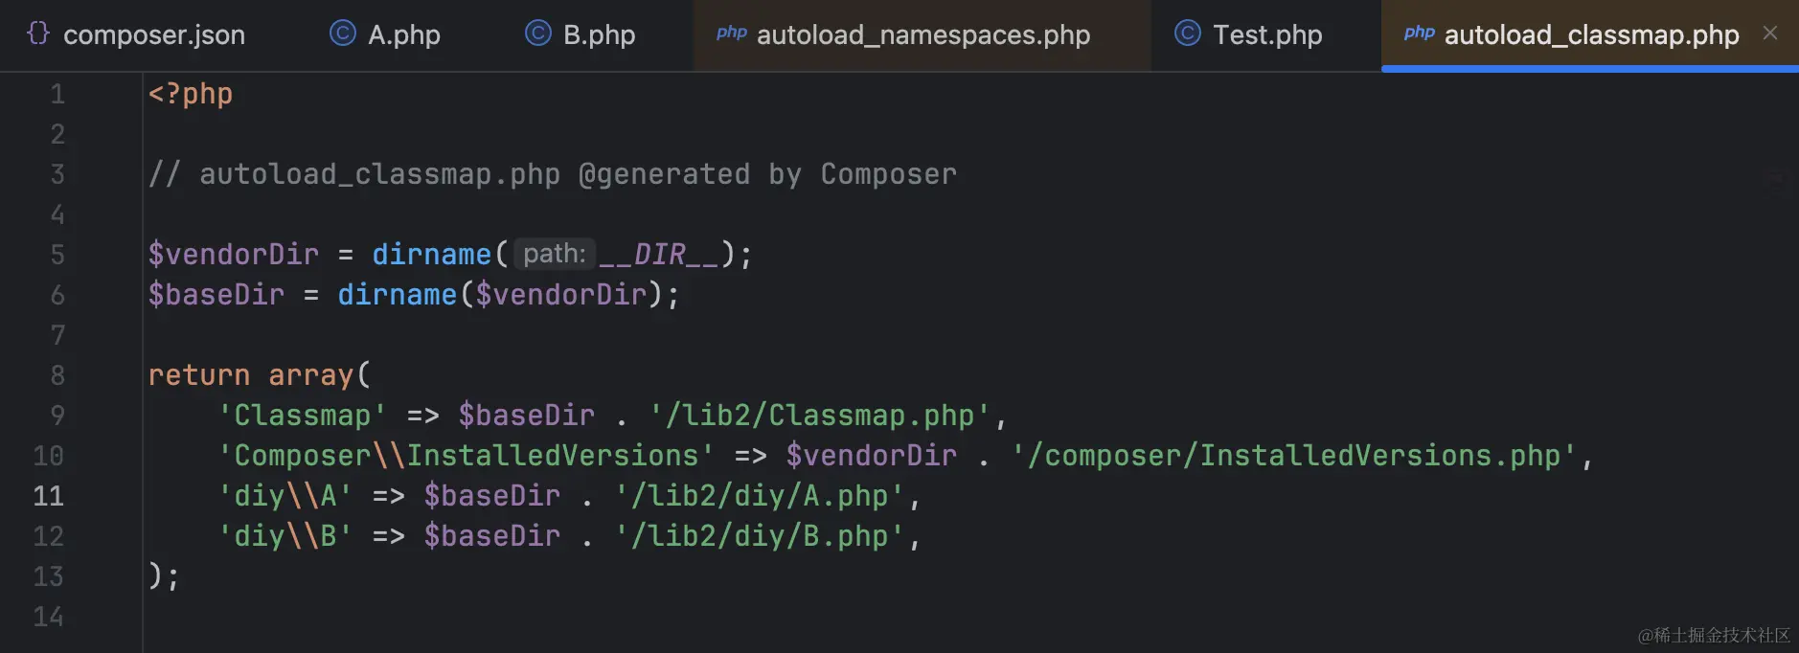Close the autoload_classmap.php tab
The width and height of the screenshot is (1799, 653).
1768,32
